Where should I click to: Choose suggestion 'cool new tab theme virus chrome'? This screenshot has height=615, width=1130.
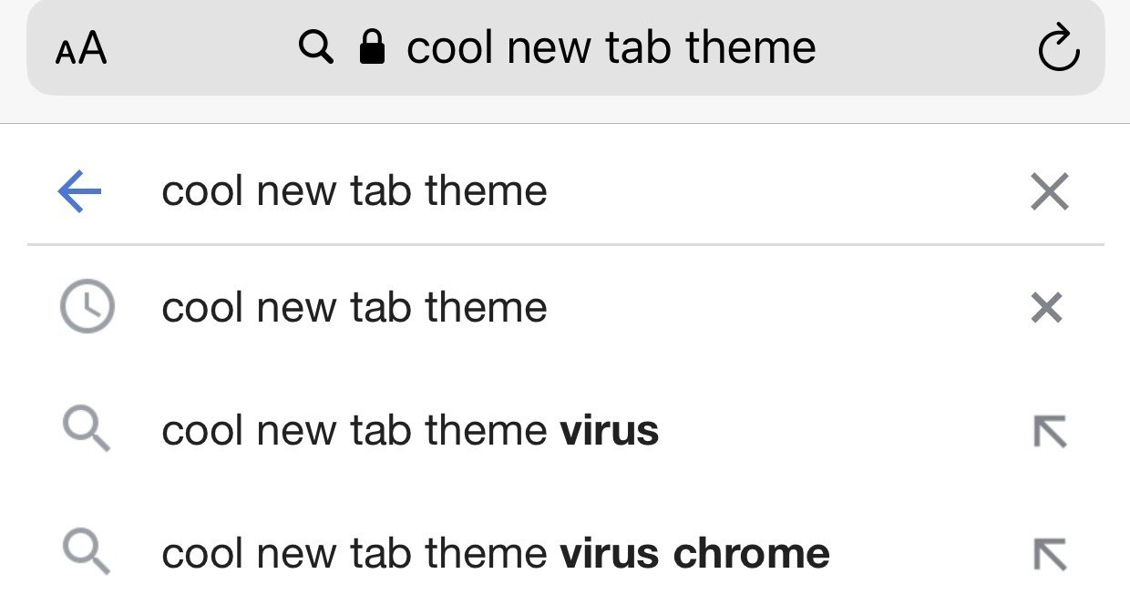[495, 554]
